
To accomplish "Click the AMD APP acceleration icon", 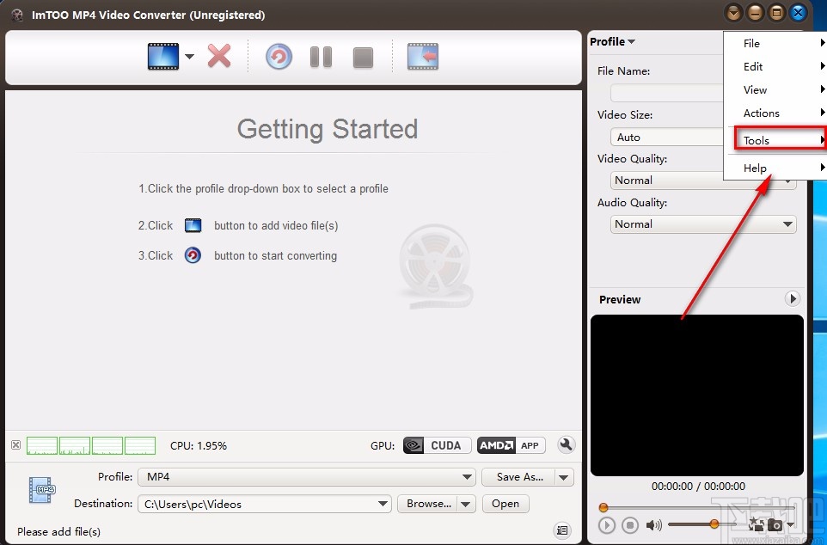I will click(511, 445).
